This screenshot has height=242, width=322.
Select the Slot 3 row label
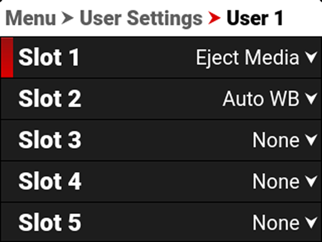[50, 140]
